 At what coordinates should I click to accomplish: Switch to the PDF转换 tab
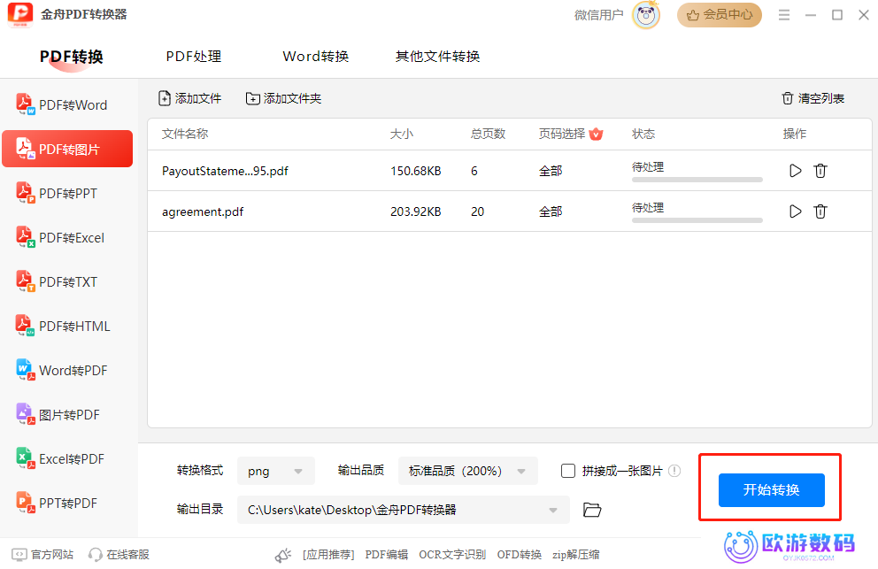coord(71,57)
